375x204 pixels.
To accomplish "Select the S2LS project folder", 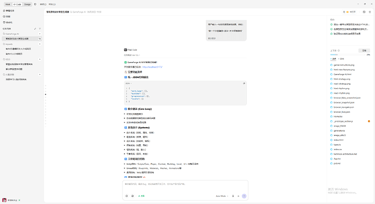I will (7, 59).
